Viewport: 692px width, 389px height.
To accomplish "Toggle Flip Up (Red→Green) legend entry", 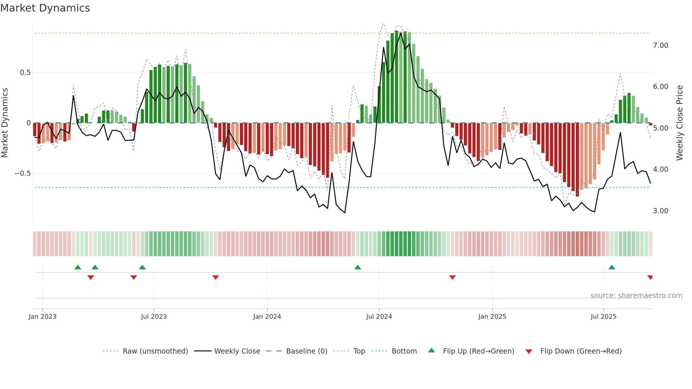I will (x=471, y=351).
